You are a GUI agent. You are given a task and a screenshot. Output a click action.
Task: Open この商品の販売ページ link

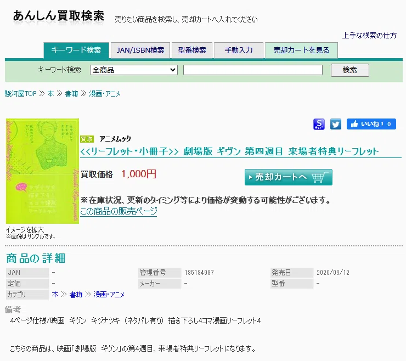[x=119, y=211]
